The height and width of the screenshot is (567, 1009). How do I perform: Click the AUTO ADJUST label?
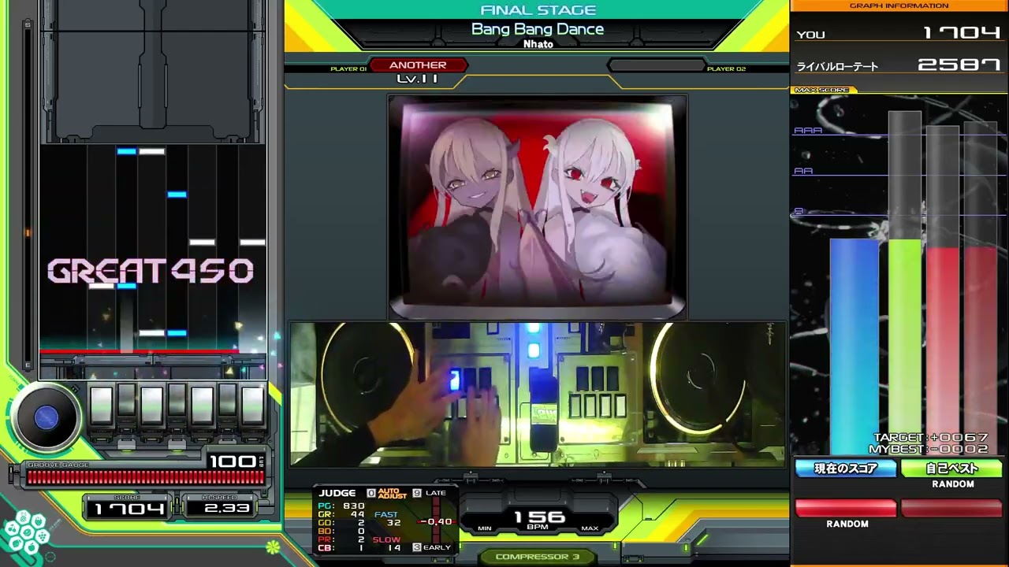click(392, 493)
